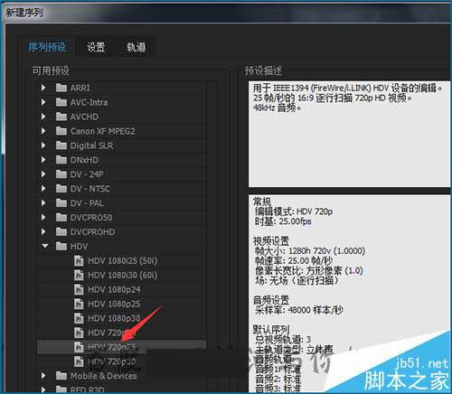Viewport: 452px width, 394px height.
Task: Click the '时基: 25.00fps' text
Action: click(x=283, y=221)
